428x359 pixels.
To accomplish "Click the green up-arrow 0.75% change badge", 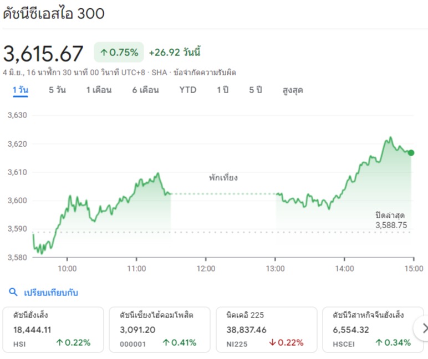I will (119, 53).
